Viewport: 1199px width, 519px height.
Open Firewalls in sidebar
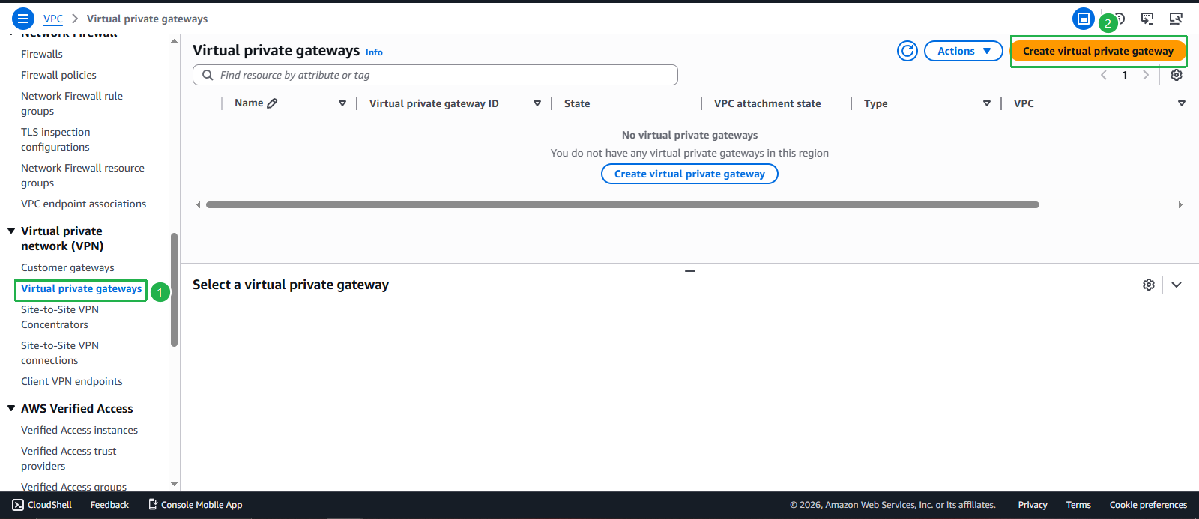point(42,54)
